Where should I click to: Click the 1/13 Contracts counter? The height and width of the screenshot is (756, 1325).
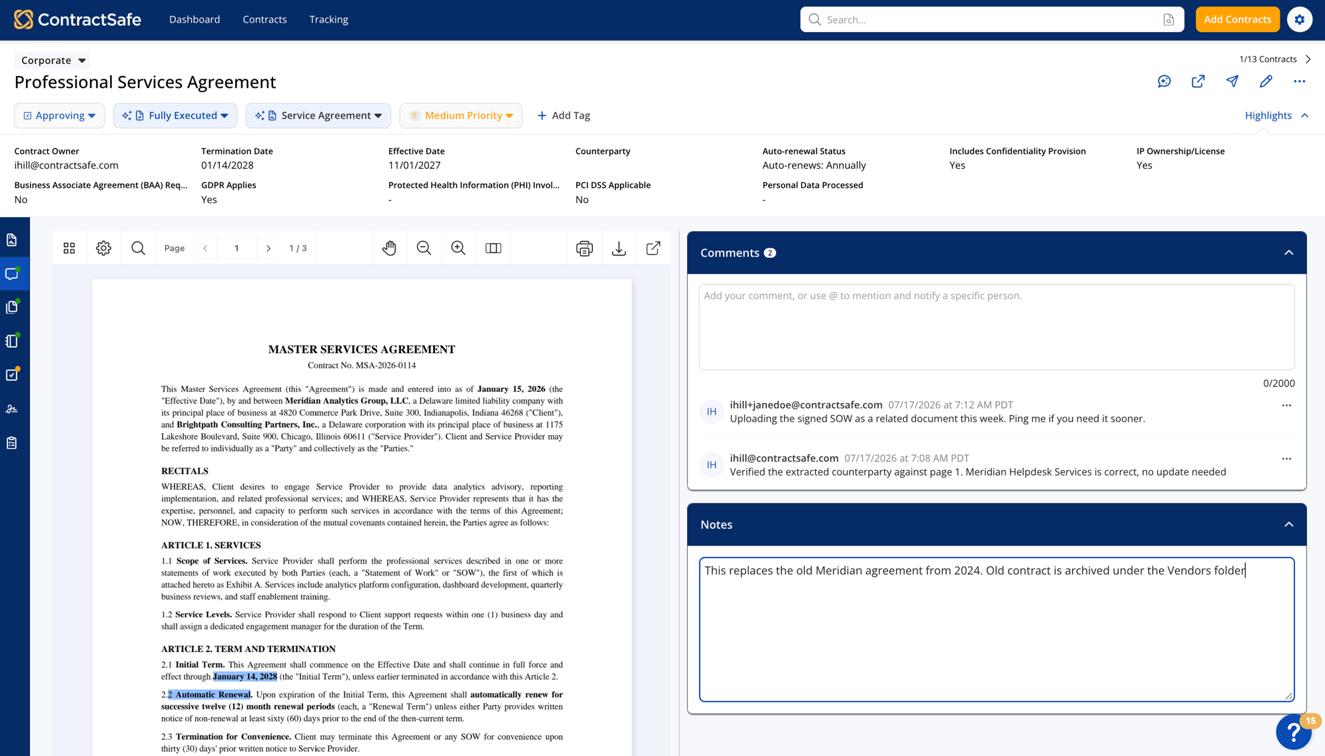coord(1268,59)
